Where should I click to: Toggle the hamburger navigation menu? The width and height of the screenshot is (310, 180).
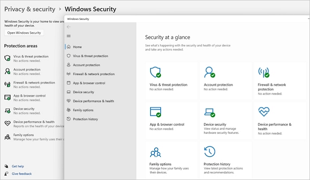[68, 36]
